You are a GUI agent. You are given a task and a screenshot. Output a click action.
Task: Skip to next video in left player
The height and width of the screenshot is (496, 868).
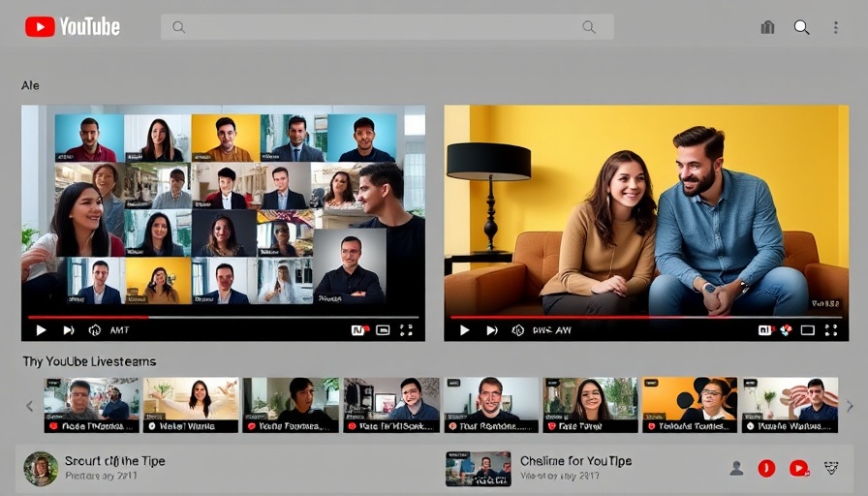(69, 330)
